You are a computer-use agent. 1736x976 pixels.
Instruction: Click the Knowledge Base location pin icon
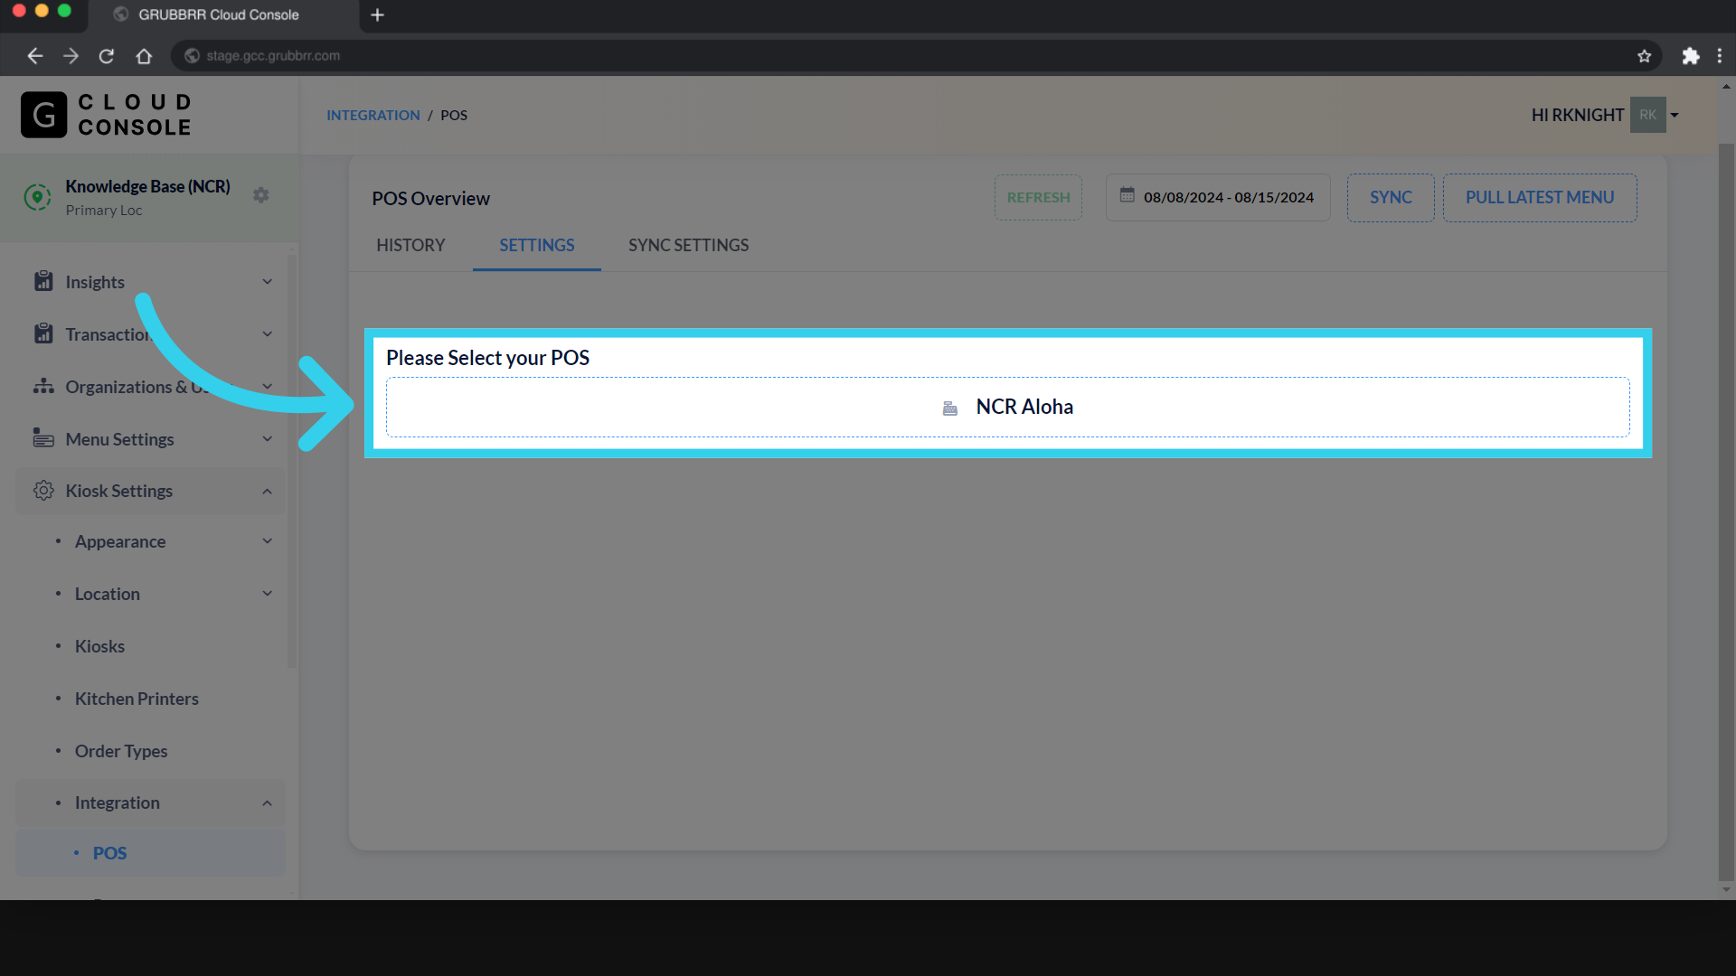(x=37, y=196)
